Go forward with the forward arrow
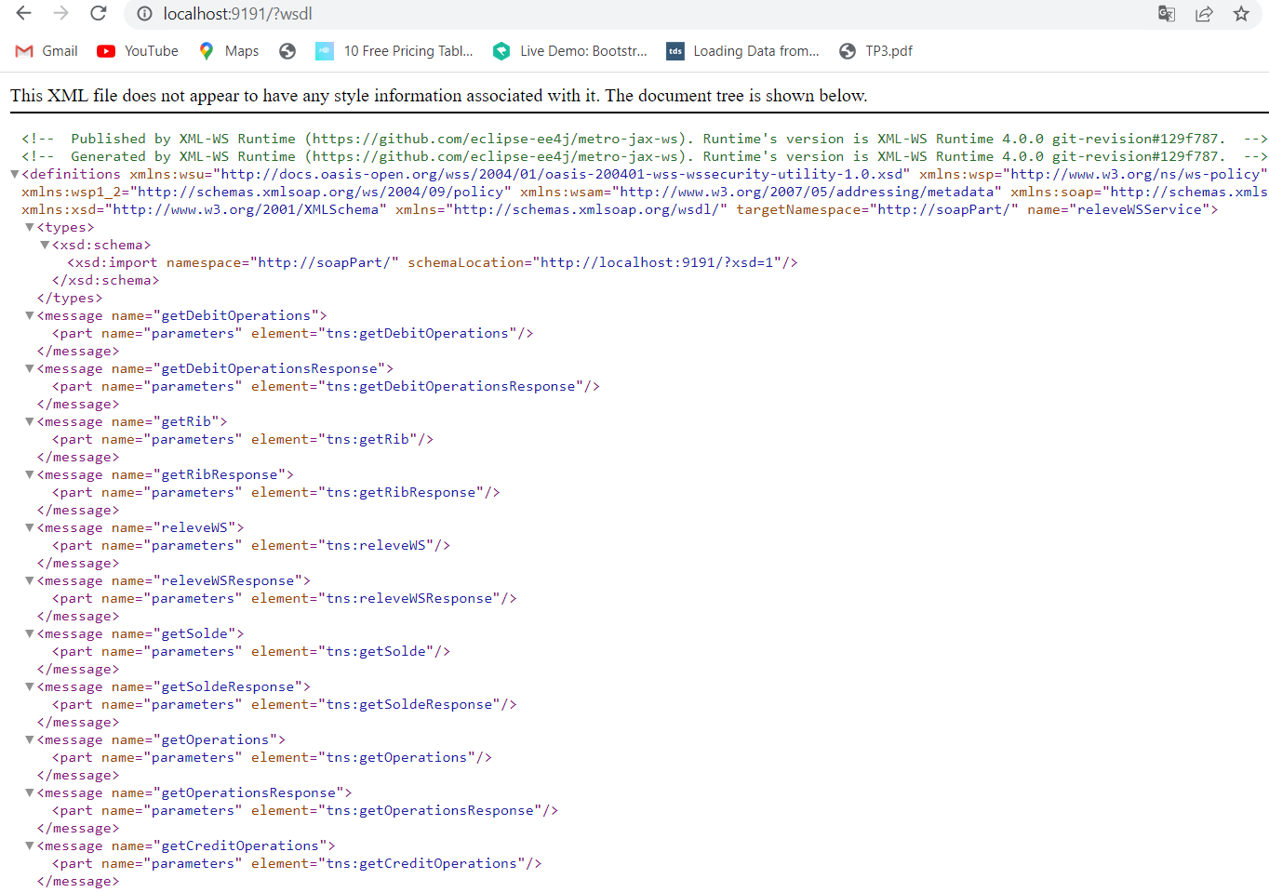1269x892 pixels. (x=61, y=13)
